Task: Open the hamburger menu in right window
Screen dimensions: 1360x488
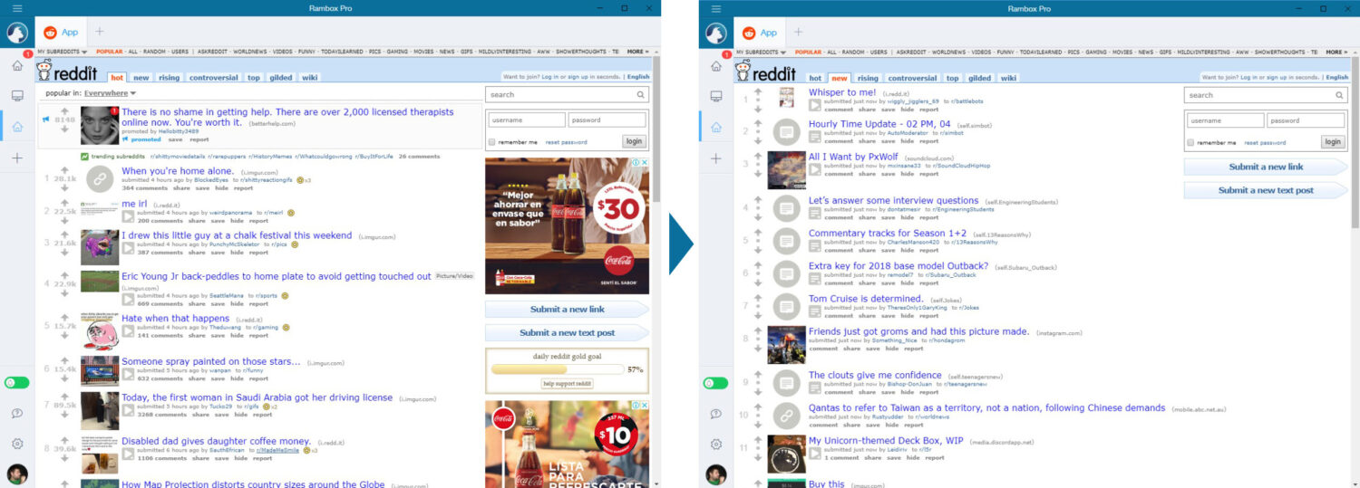Action: [715, 8]
